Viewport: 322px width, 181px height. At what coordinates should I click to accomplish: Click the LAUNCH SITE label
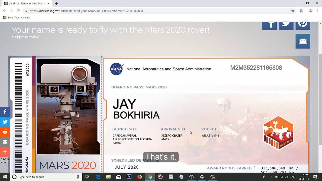[124, 129]
